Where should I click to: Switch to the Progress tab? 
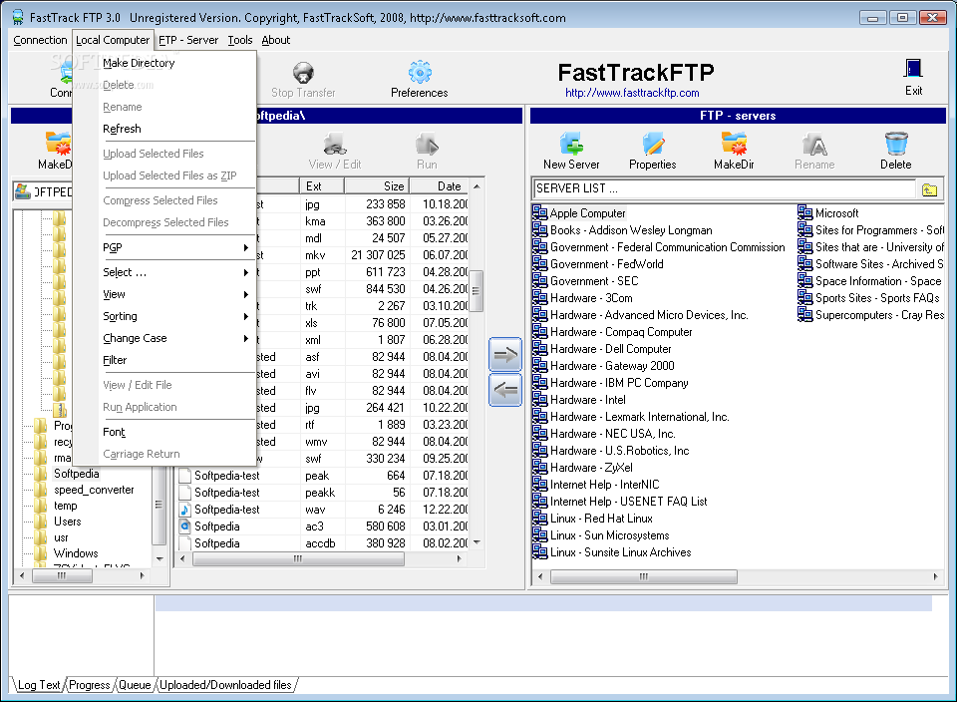pyautogui.click(x=89, y=685)
